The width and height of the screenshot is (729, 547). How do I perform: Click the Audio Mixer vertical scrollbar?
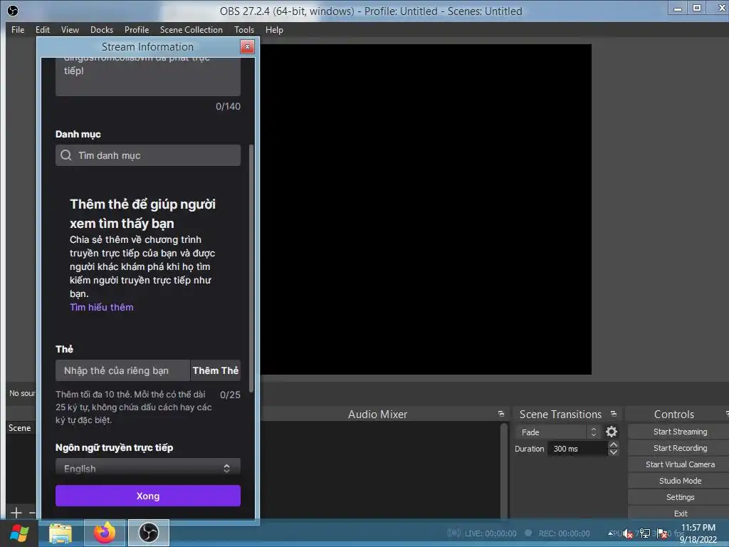tap(503, 470)
